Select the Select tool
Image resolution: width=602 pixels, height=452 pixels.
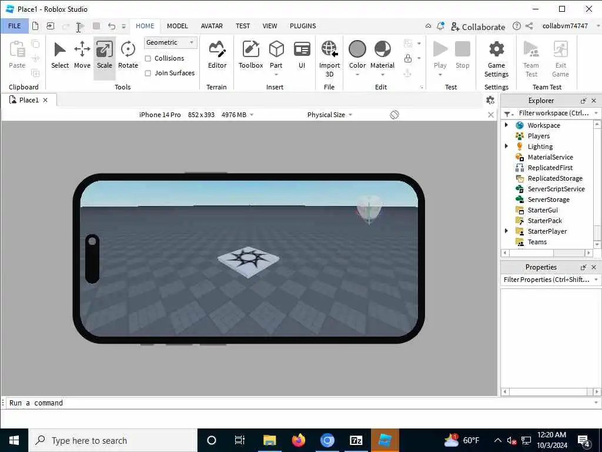pyautogui.click(x=60, y=55)
